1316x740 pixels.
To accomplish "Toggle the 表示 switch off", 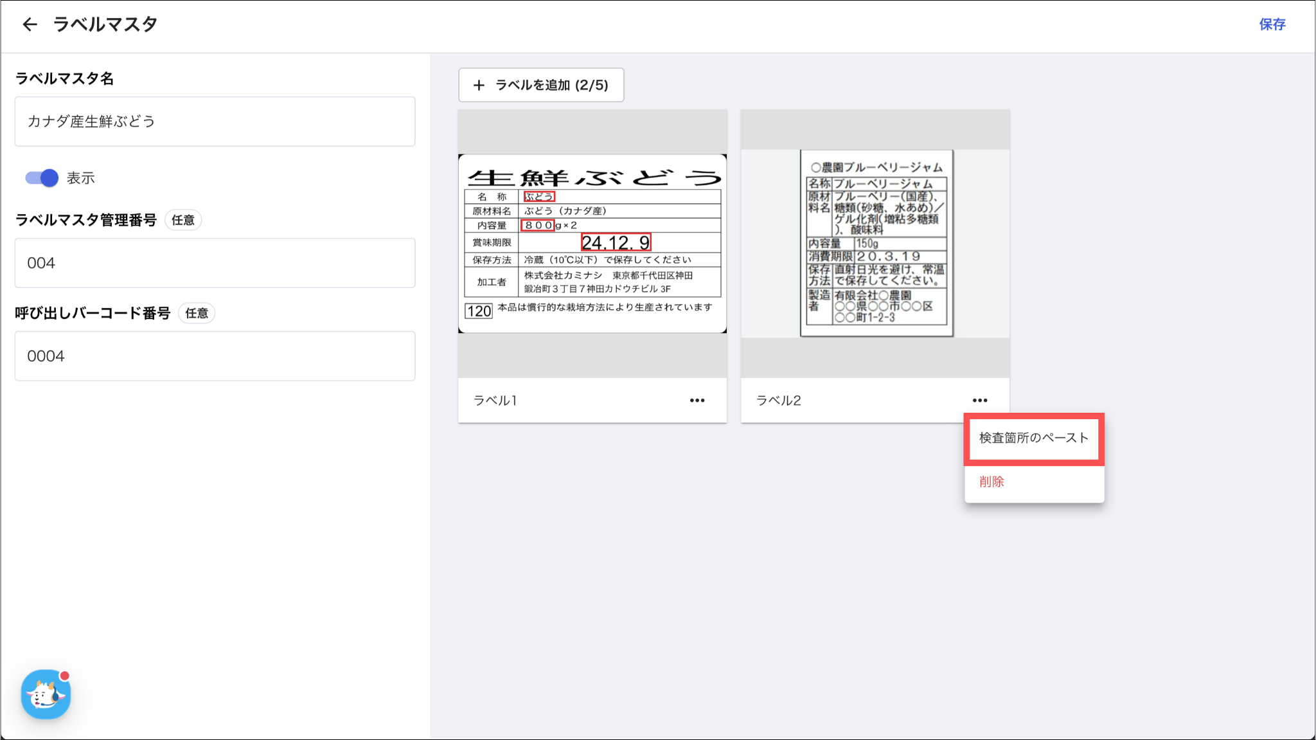I will click(x=42, y=178).
